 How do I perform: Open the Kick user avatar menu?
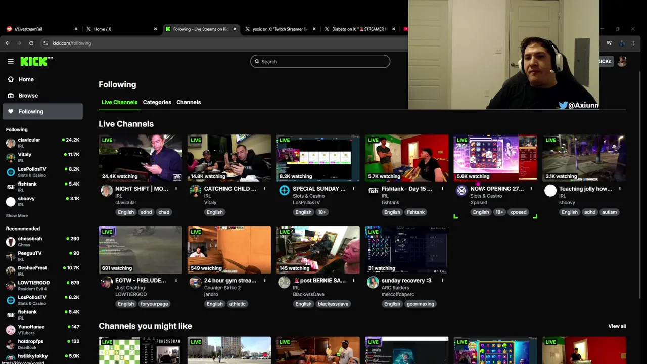622,61
